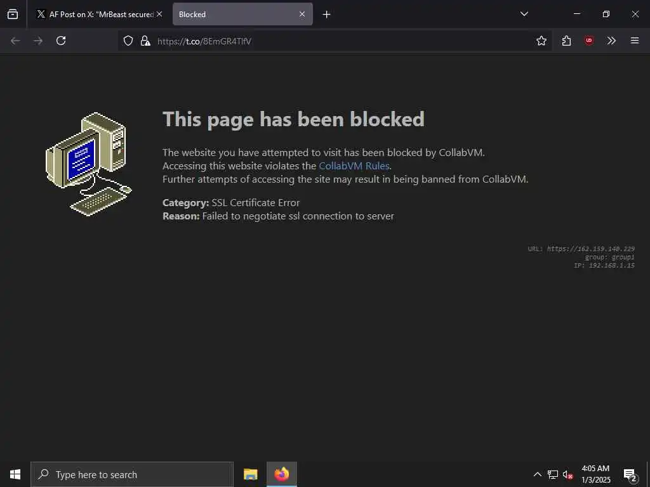The width and height of the screenshot is (650, 487).
Task: Go forward one page
Action: 38,41
